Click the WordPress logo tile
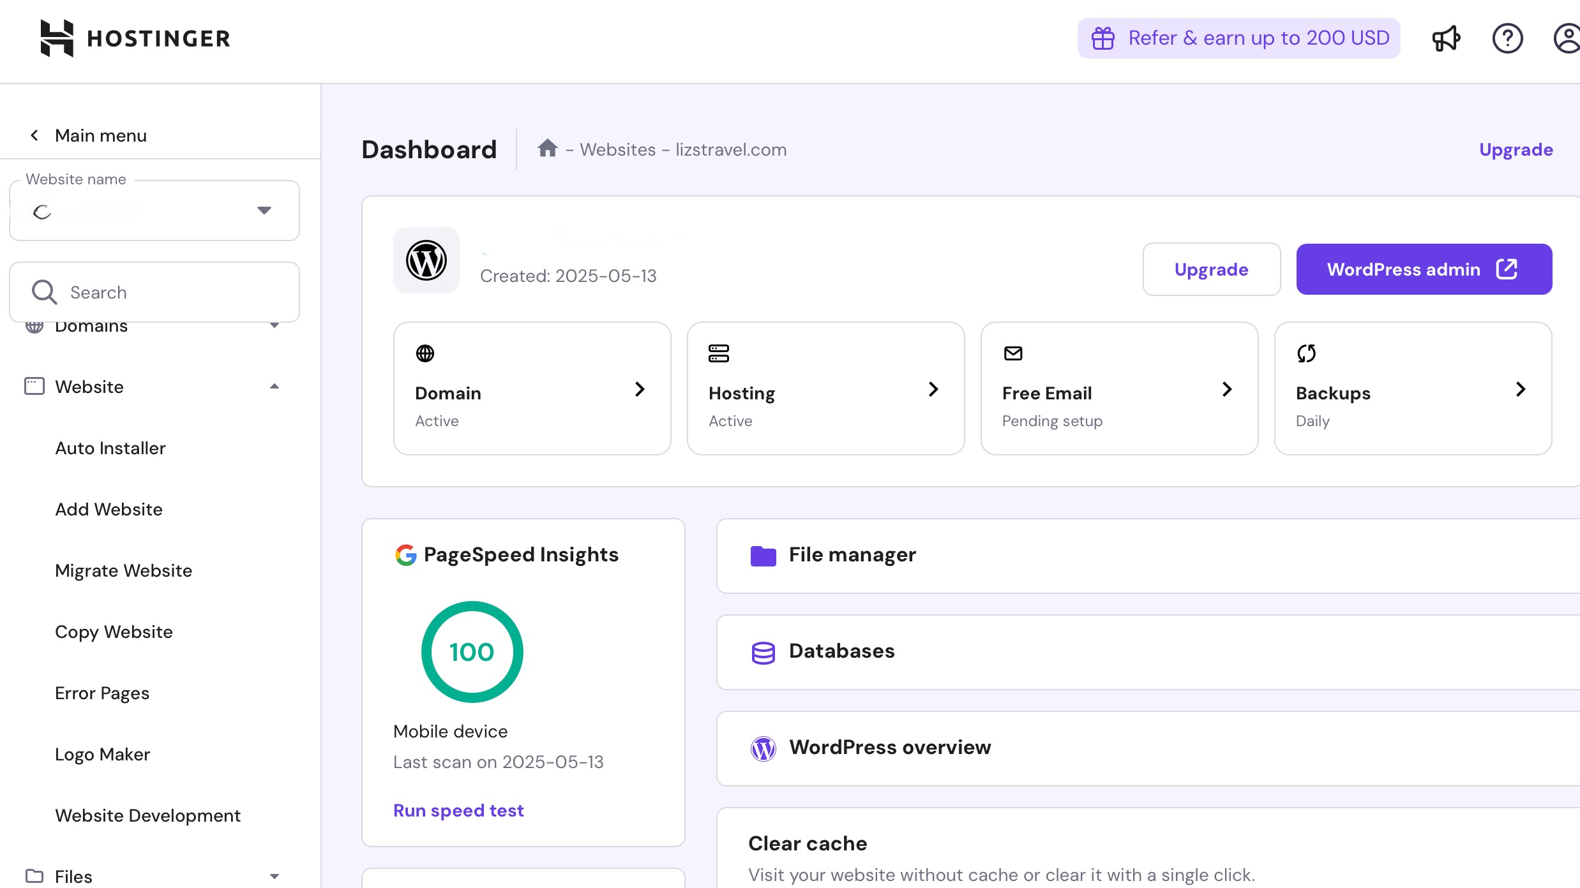This screenshot has width=1580, height=888. 426,260
